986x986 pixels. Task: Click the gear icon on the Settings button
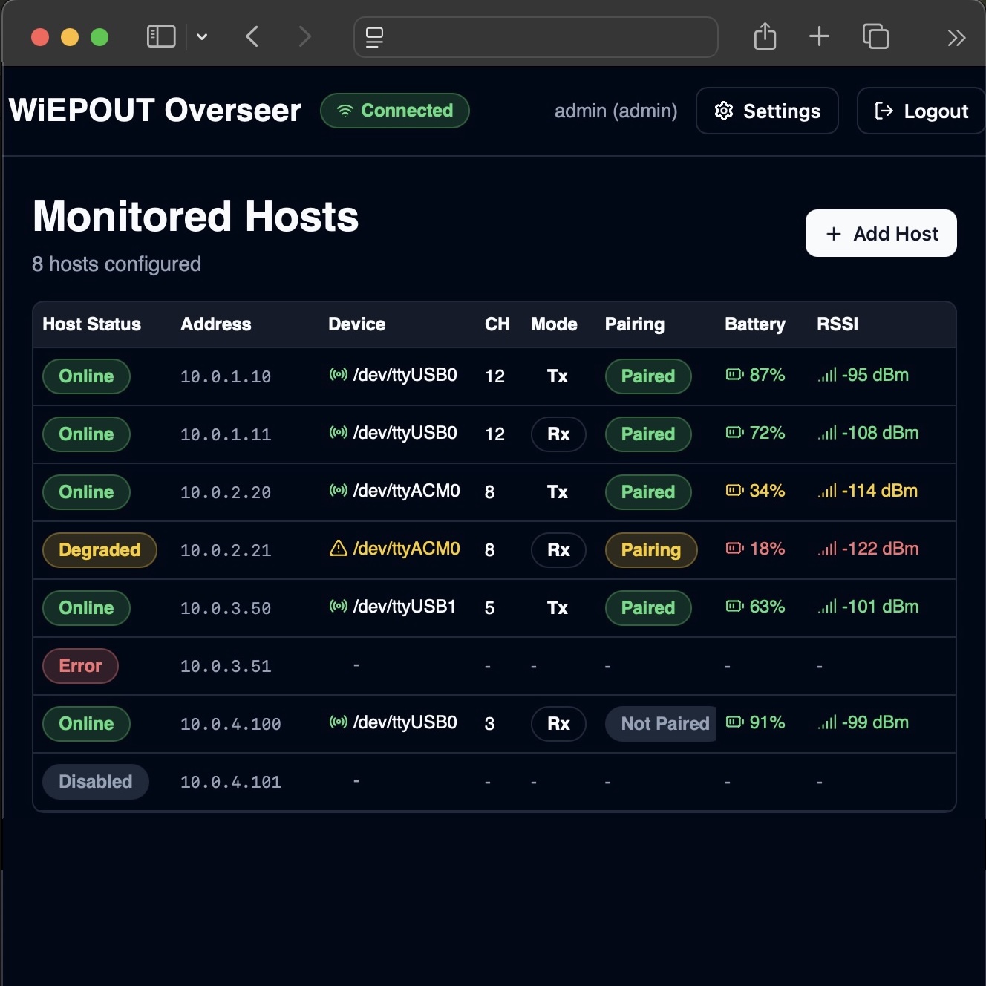[722, 111]
